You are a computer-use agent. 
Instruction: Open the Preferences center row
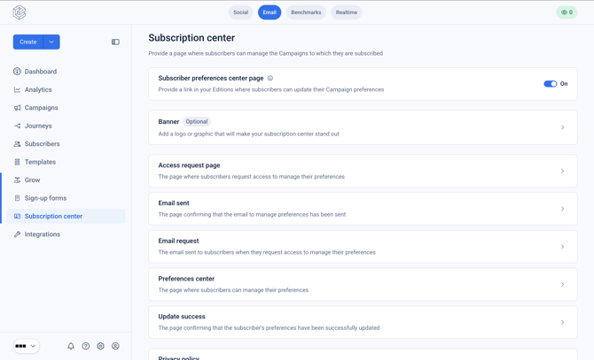tap(363, 284)
